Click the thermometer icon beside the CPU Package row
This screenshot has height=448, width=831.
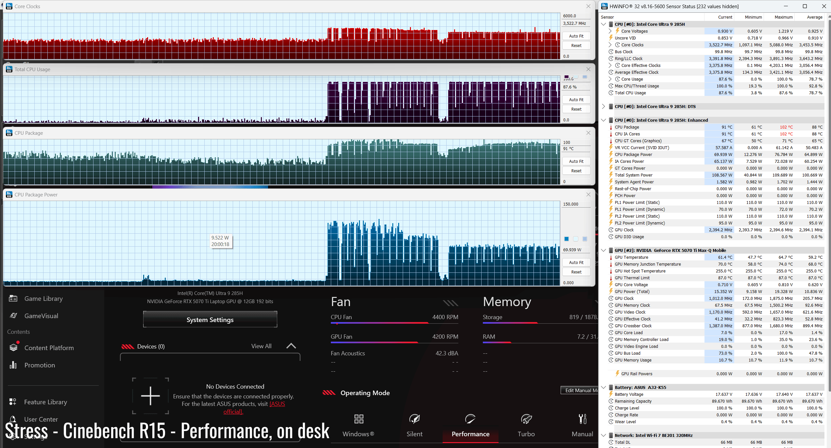(611, 127)
